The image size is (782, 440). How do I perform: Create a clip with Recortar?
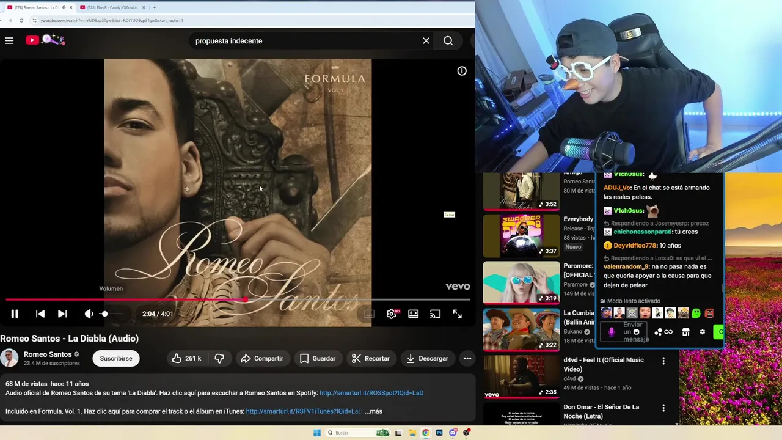pyautogui.click(x=370, y=358)
